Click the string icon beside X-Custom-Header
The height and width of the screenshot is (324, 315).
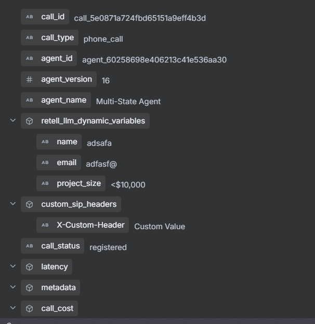(45, 225)
